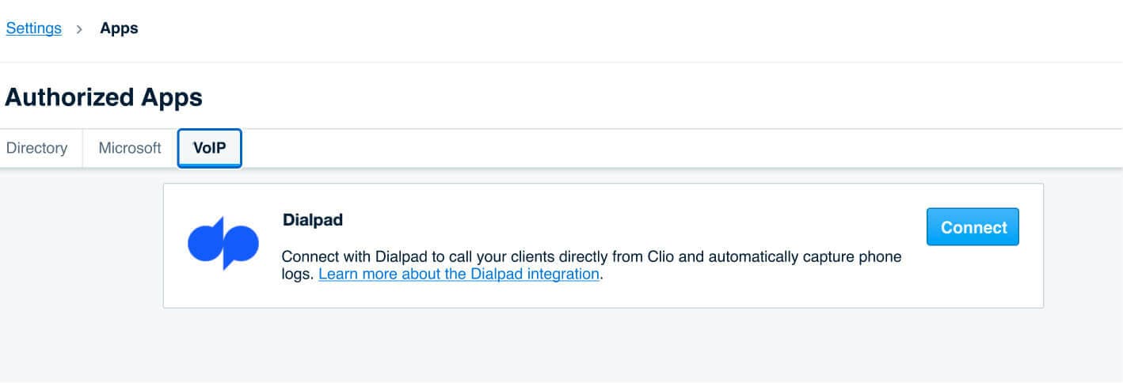Click white space right of Authorized Apps heading

[634, 97]
